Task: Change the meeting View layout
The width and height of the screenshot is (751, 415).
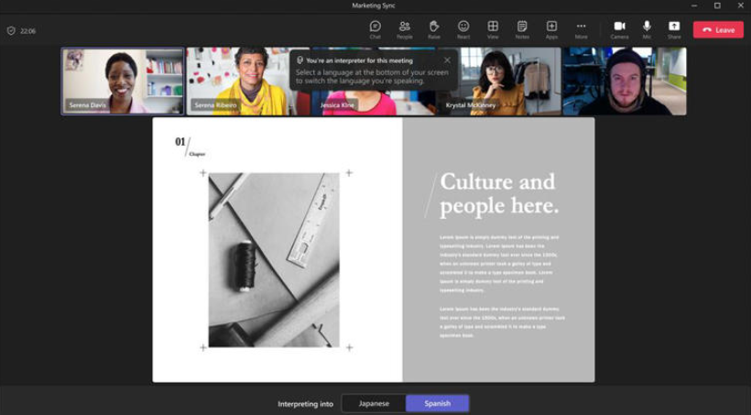Action: click(x=493, y=29)
